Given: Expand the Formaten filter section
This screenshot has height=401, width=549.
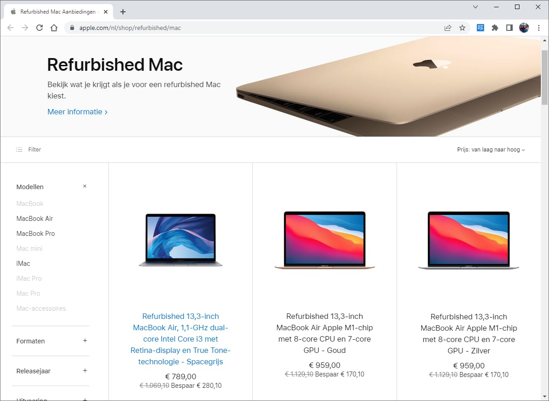Looking at the screenshot, I should click(x=85, y=341).
